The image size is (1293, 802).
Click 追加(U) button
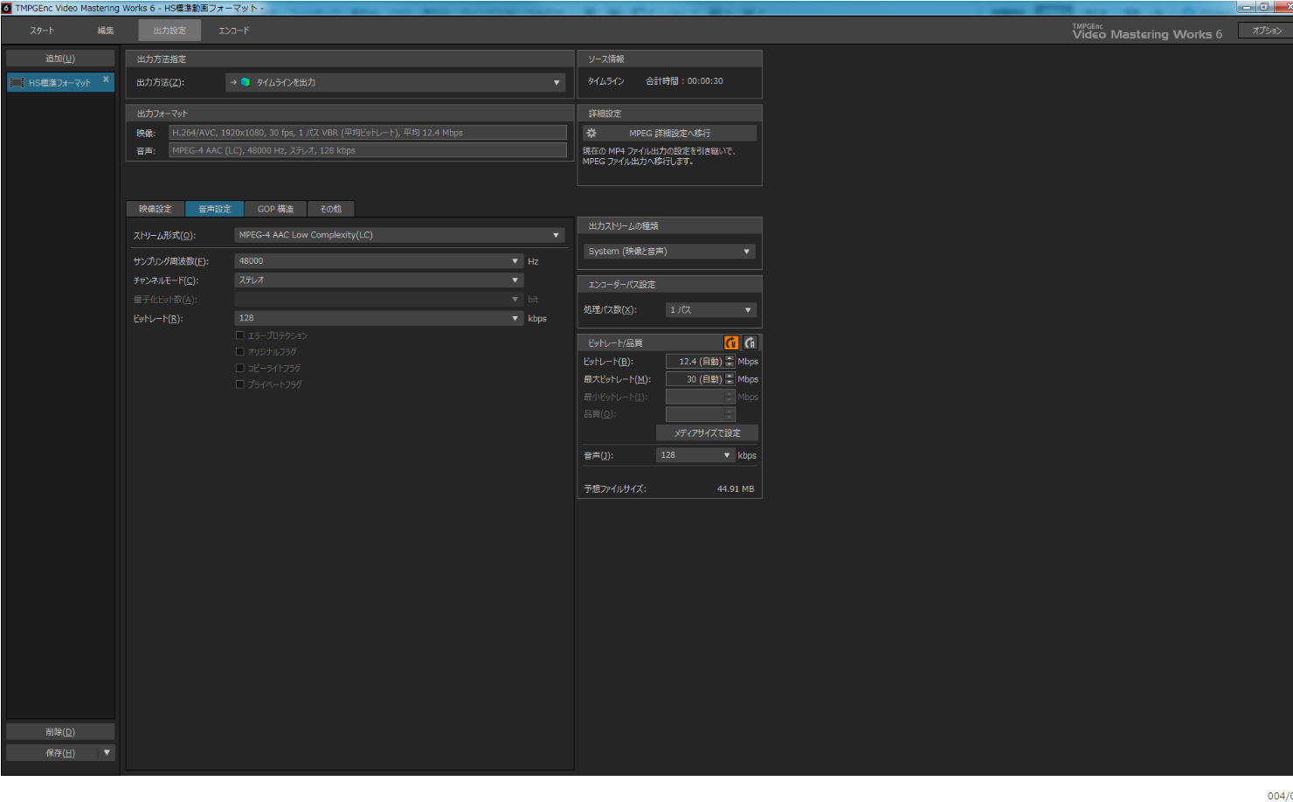[x=60, y=59]
